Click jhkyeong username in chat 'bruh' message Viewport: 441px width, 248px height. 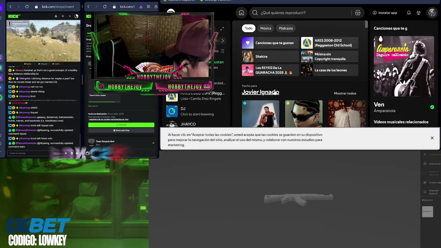24,96
